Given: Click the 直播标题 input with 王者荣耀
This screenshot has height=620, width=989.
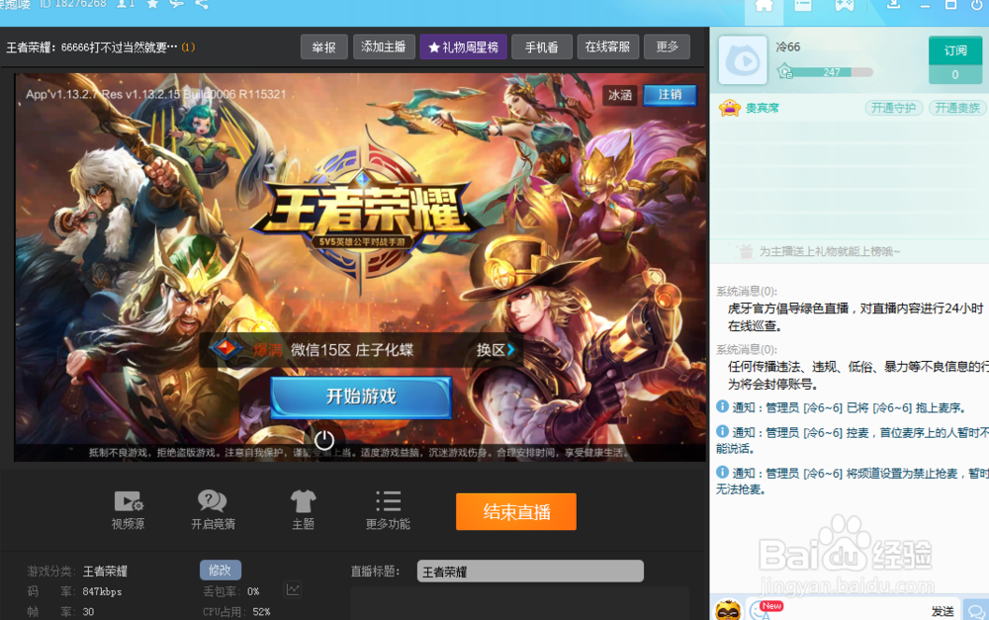Looking at the screenshot, I should click(530, 572).
